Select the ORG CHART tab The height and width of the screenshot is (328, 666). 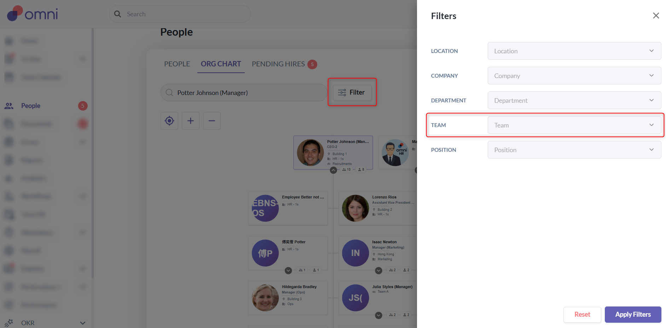(221, 64)
